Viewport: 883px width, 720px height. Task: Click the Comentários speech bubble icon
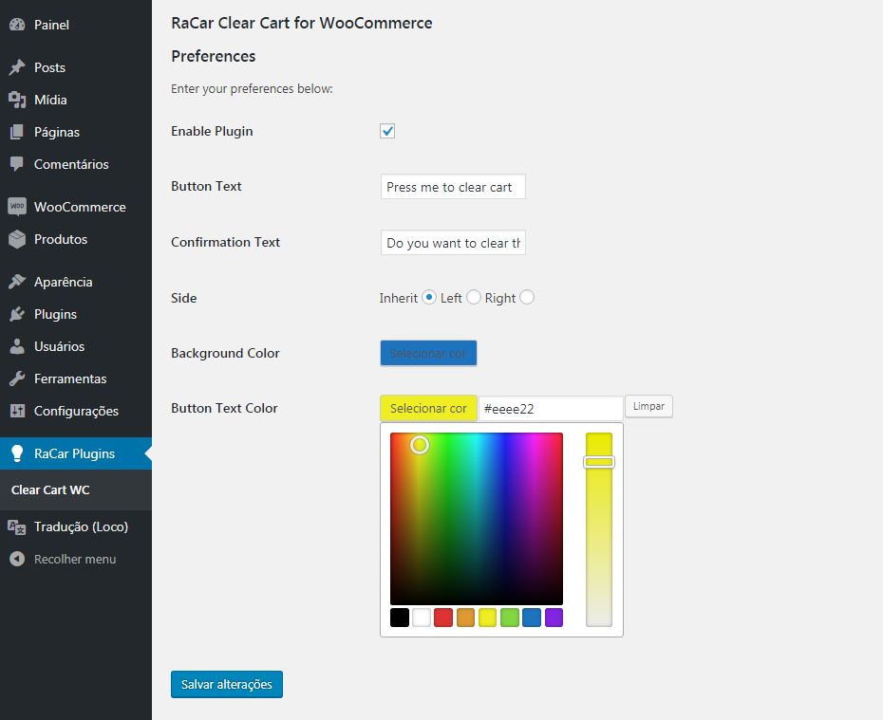pyautogui.click(x=17, y=164)
